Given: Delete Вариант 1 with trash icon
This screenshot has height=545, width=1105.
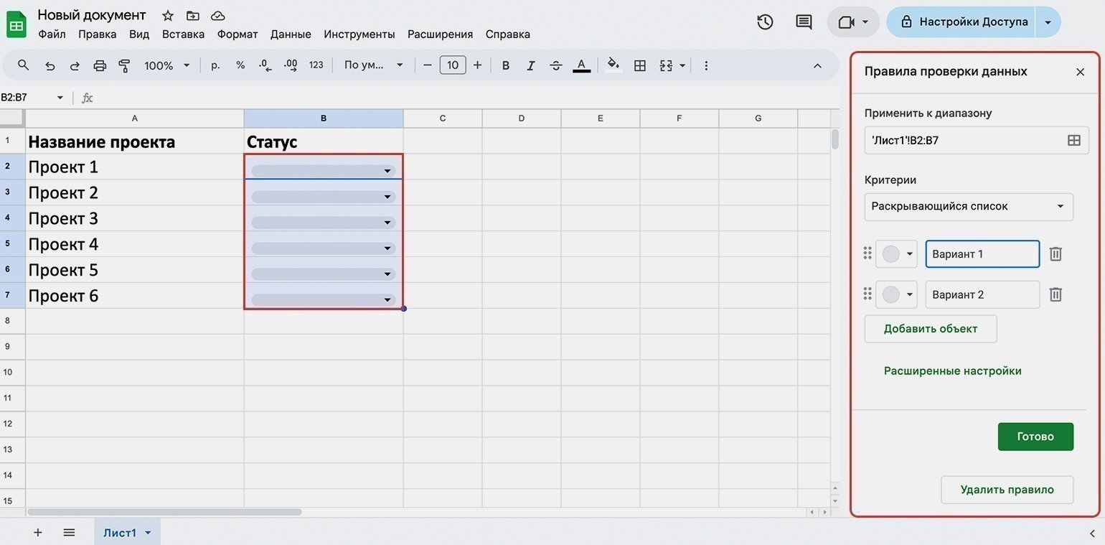Looking at the screenshot, I should click(x=1055, y=254).
